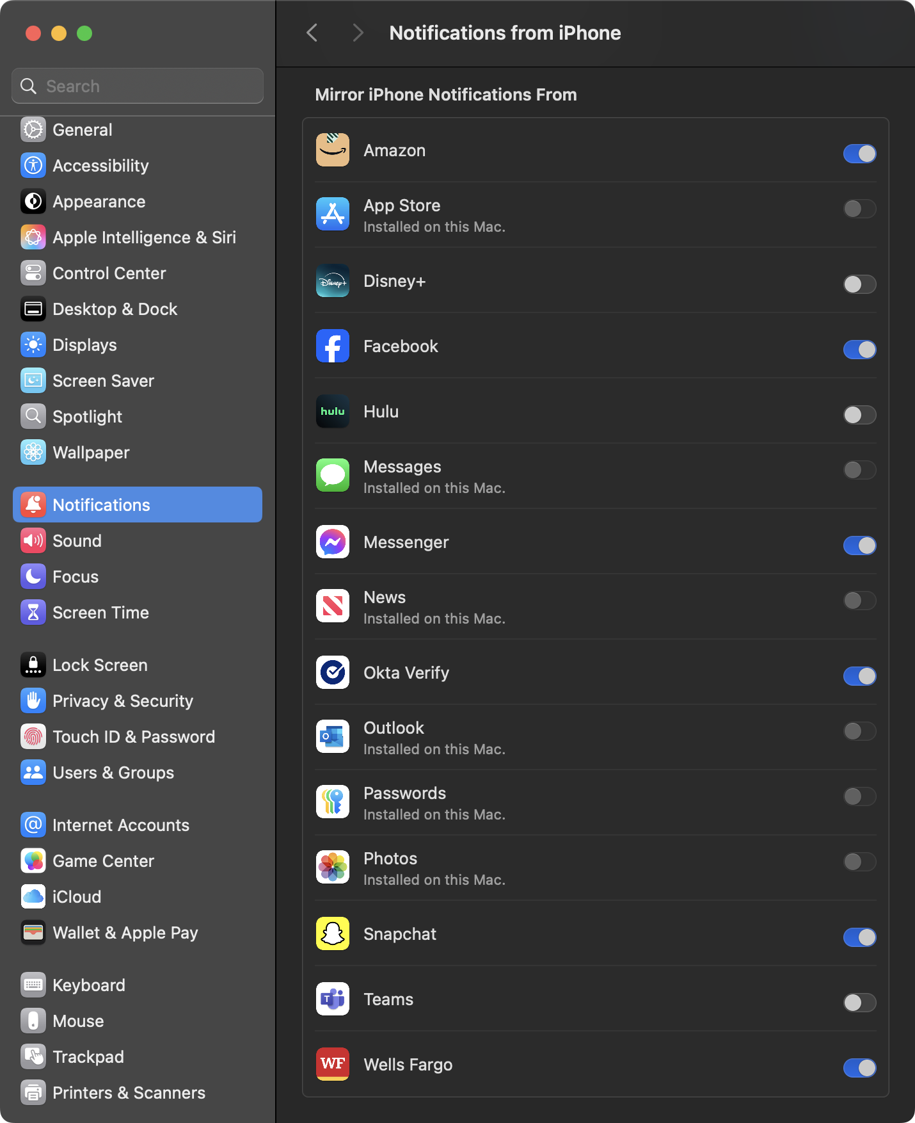Viewport: 915px width, 1123px height.
Task: Click the Hulu app icon
Action: (x=333, y=411)
